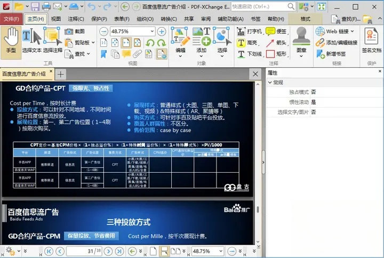Screen dimensions: 384x258
Task: Expand the Clipboard (剪贴板) dropdown
Action: 93,43
